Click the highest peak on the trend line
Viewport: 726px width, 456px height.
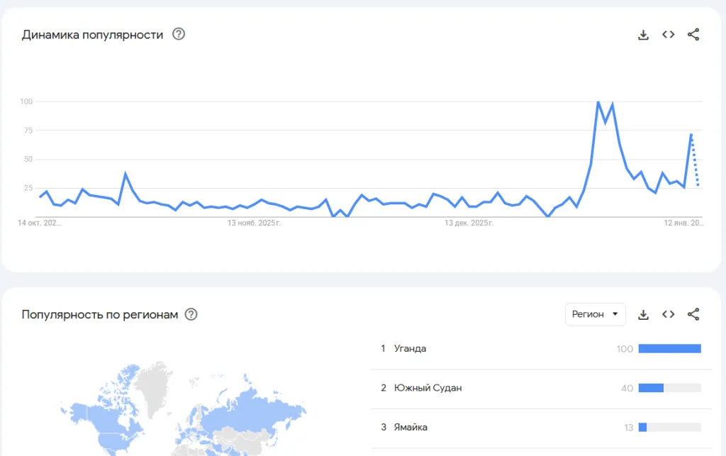598,102
